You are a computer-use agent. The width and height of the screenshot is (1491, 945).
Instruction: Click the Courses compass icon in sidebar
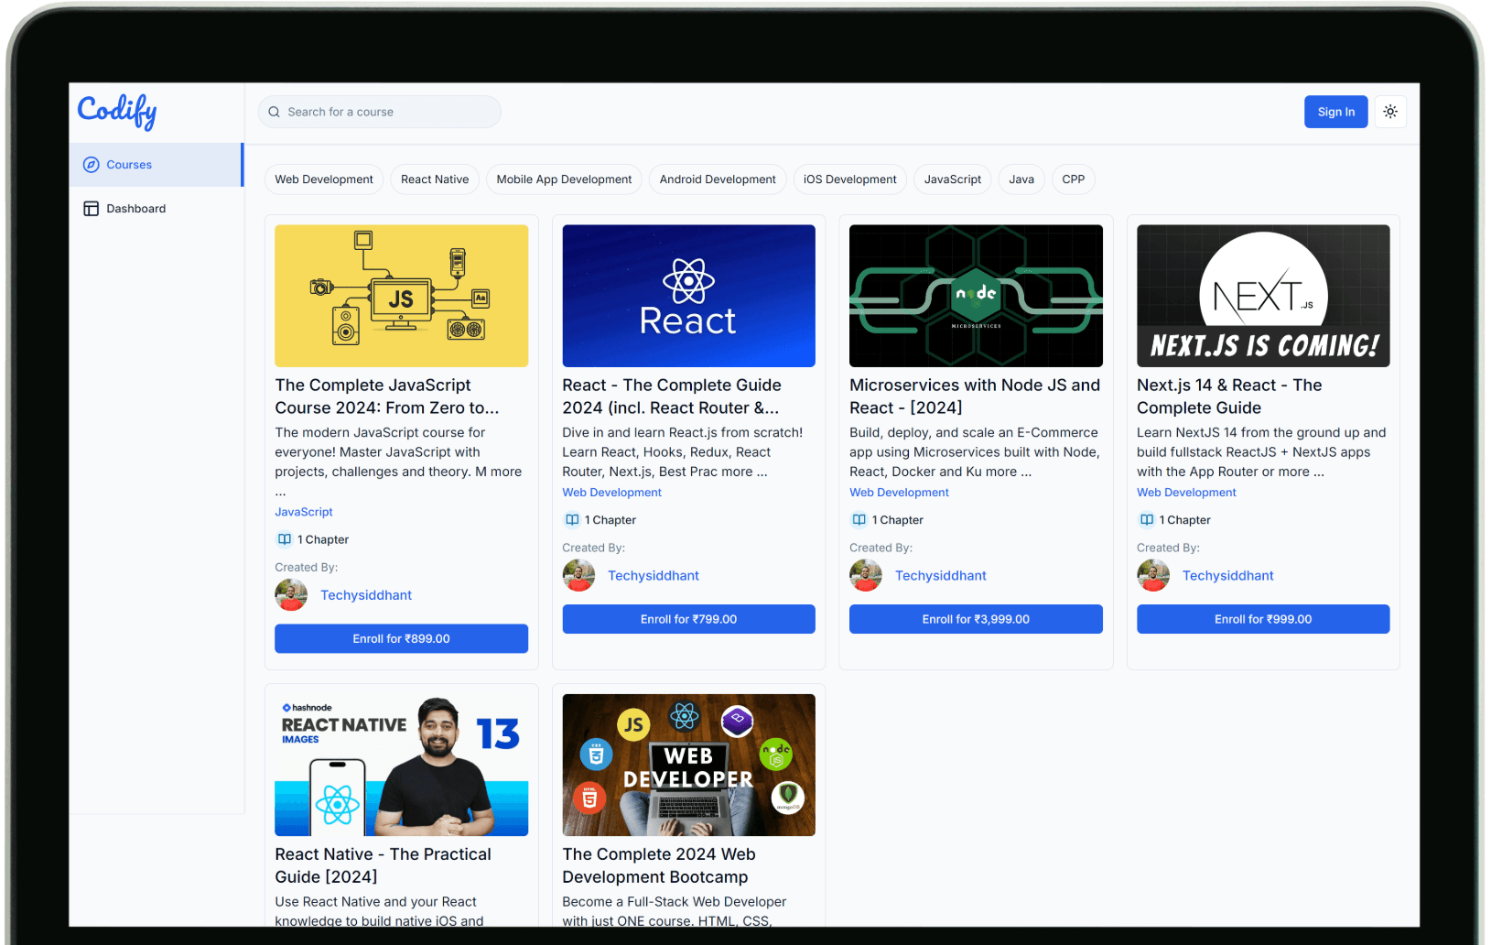click(x=92, y=165)
